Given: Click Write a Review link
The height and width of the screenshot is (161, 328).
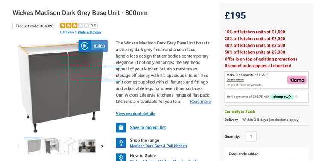Looking at the screenshot, I should pyautogui.click(x=90, y=32).
